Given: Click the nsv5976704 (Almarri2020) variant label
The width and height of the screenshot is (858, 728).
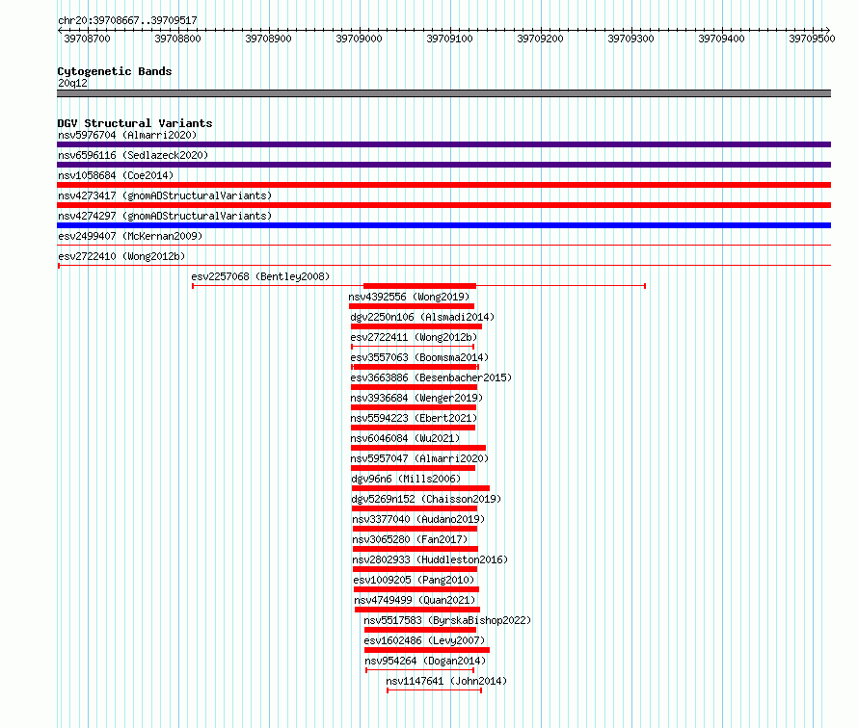Looking at the screenshot, I should click(127, 135).
